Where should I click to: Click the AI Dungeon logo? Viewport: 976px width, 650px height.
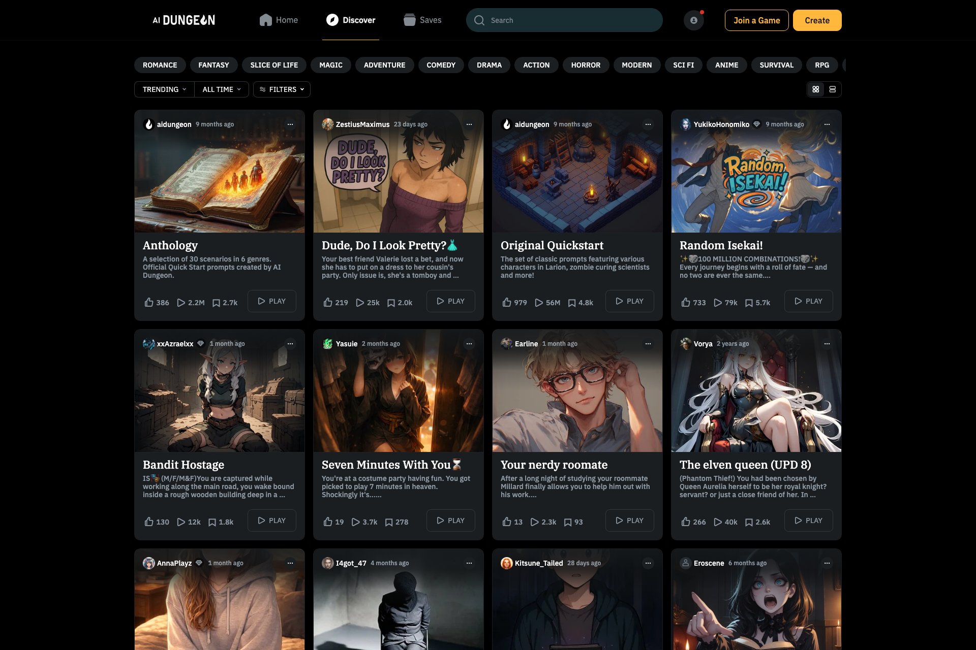pyautogui.click(x=184, y=20)
